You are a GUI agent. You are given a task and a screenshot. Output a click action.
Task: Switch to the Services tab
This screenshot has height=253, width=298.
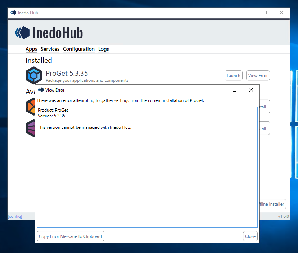coord(50,49)
